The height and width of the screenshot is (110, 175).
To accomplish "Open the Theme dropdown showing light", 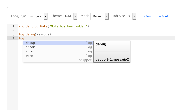I will 70,16.
